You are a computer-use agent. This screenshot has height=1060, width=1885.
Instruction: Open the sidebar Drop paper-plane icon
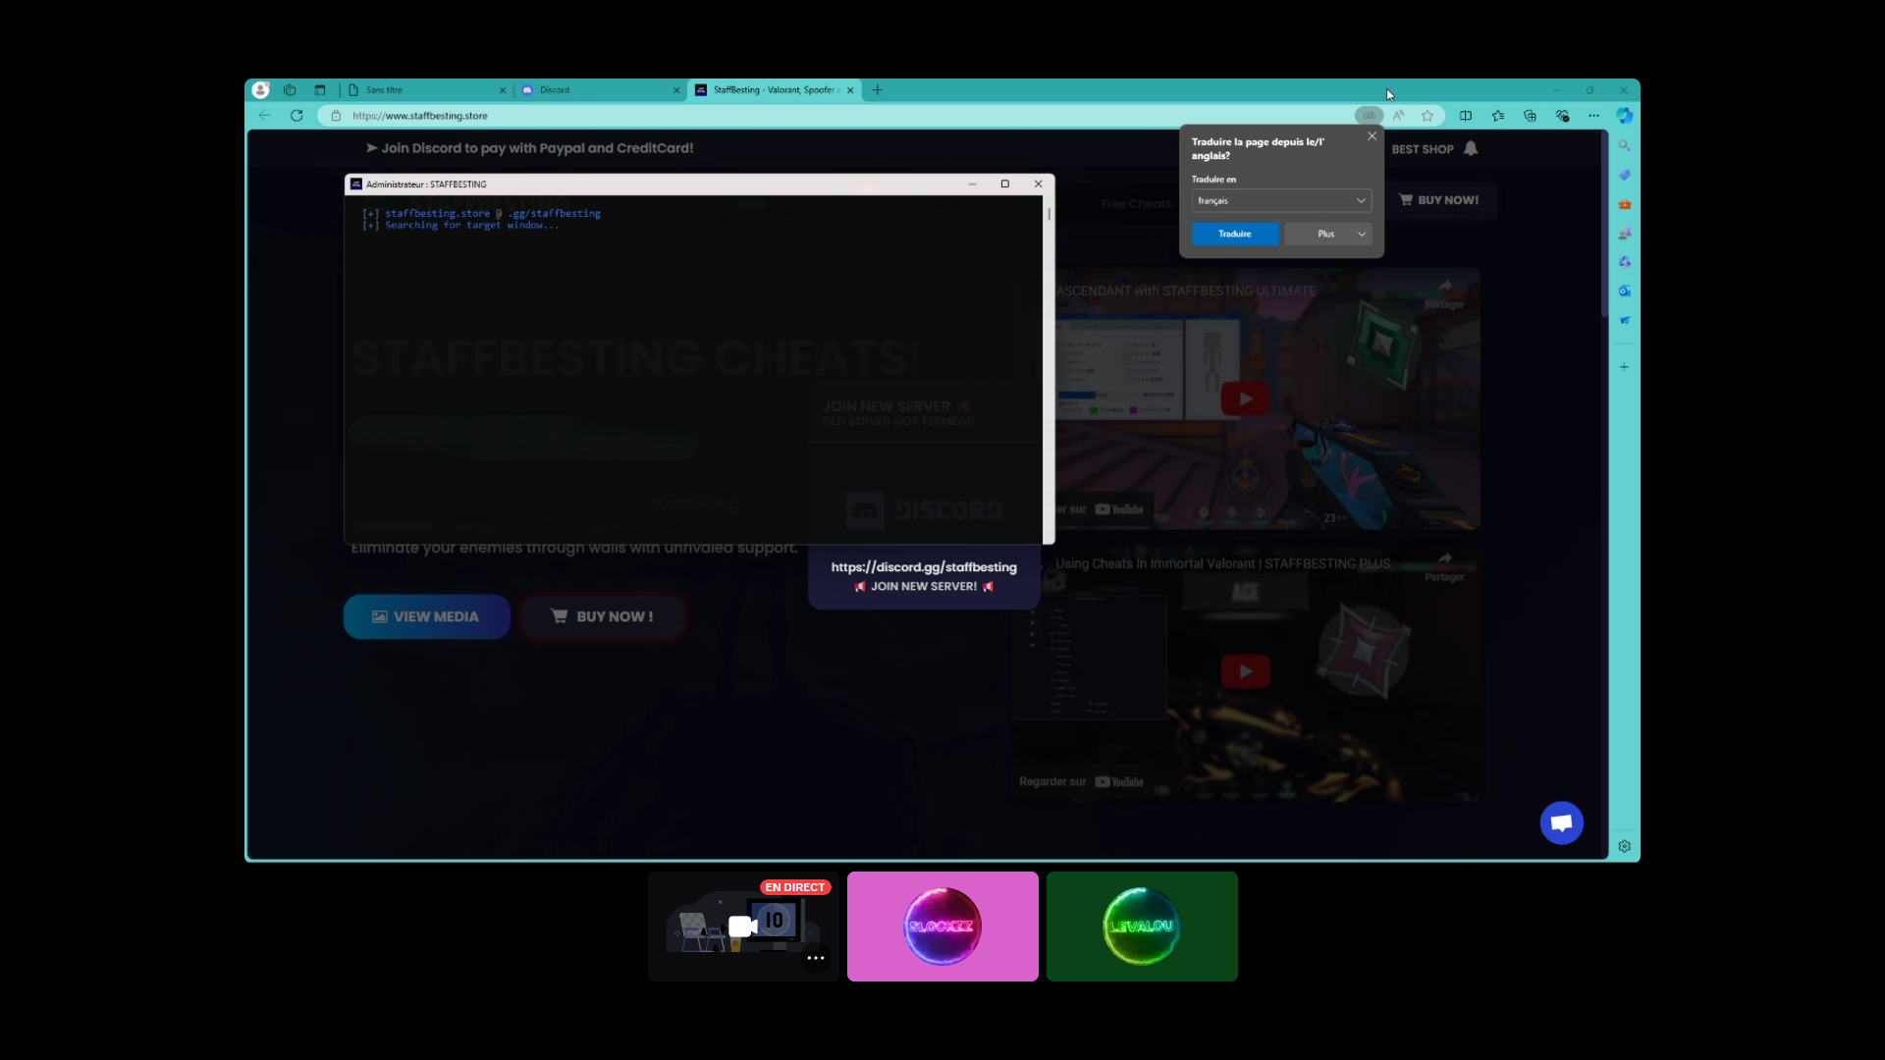(x=1625, y=320)
